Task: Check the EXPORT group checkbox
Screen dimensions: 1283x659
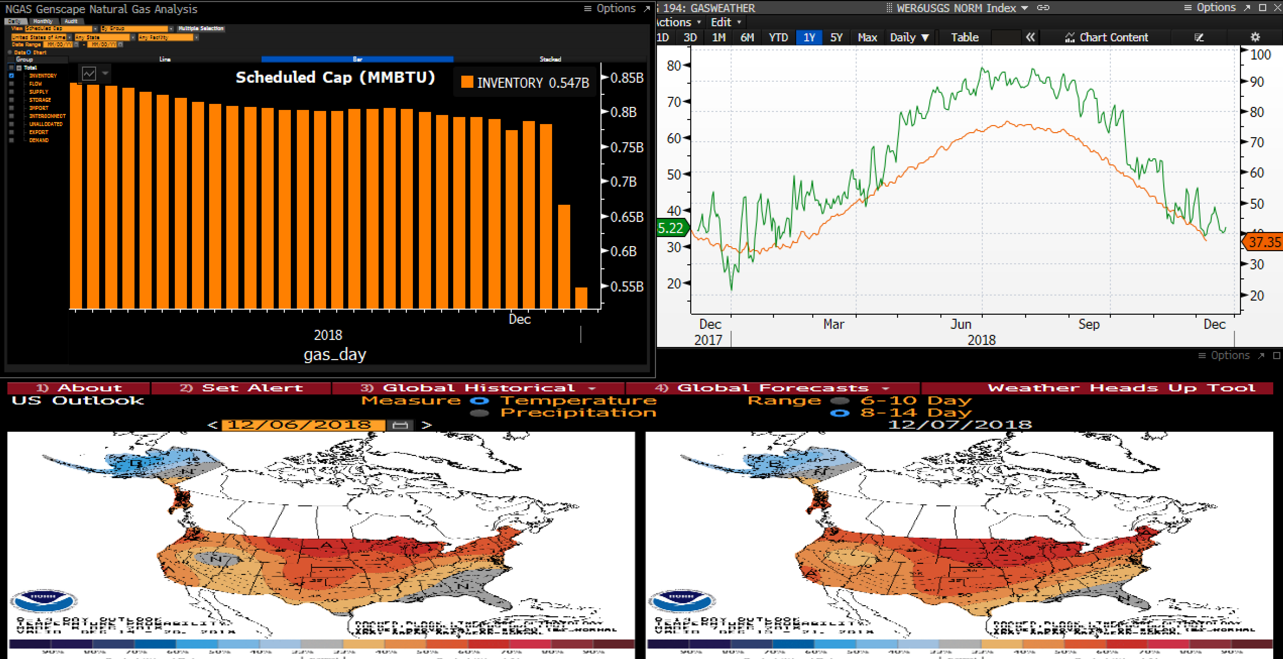Action: coord(11,132)
